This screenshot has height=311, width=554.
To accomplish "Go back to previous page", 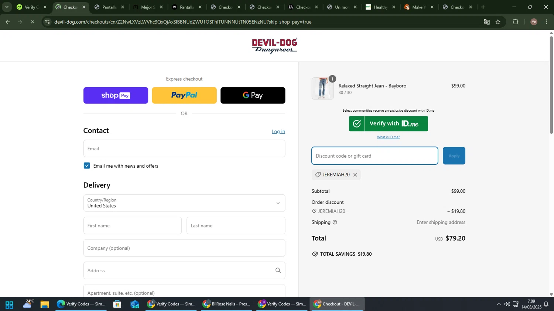I will click(8, 22).
